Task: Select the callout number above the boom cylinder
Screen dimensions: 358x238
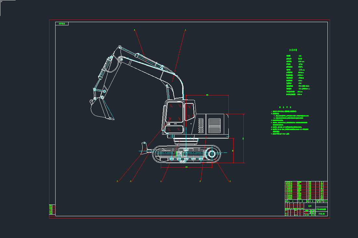Action: [x=134, y=30]
